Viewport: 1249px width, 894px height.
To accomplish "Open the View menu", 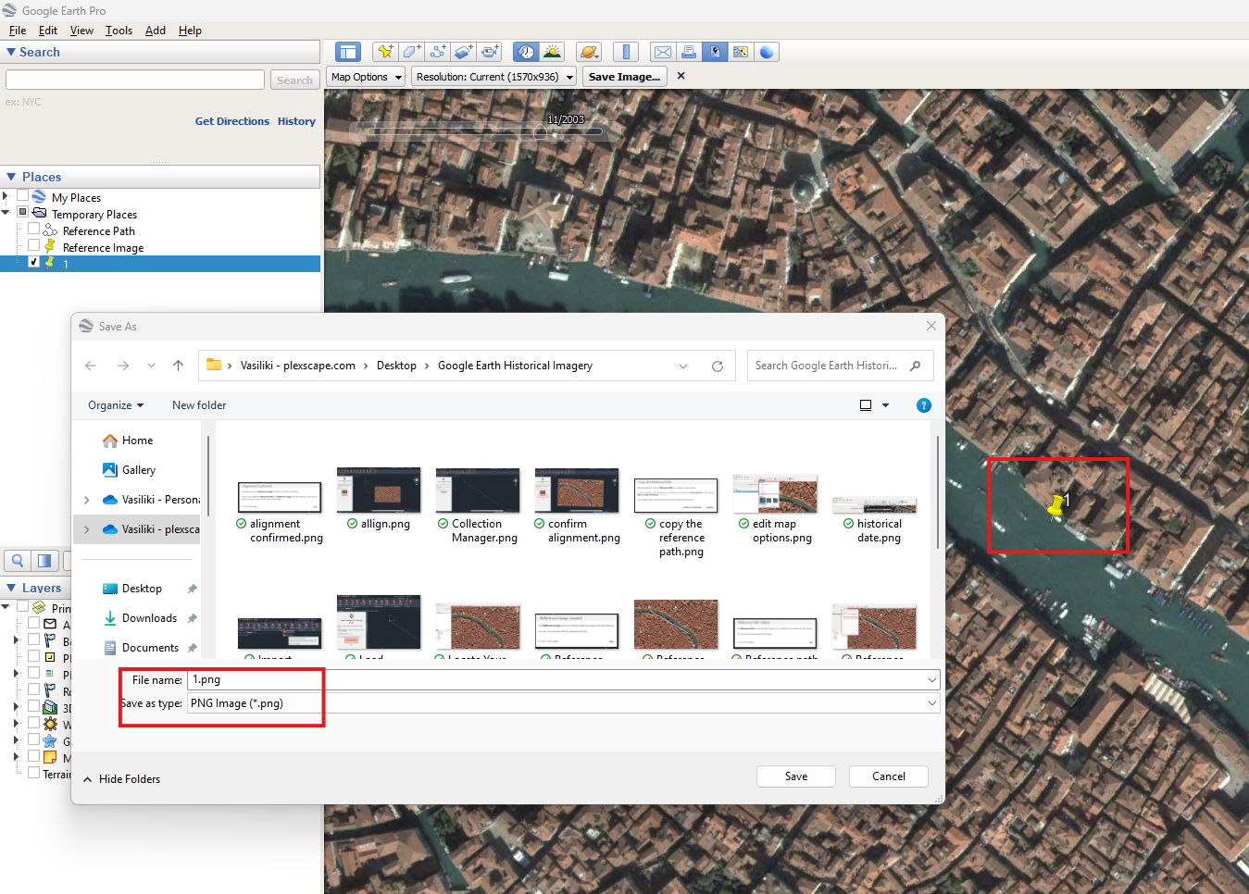I will pyautogui.click(x=81, y=31).
